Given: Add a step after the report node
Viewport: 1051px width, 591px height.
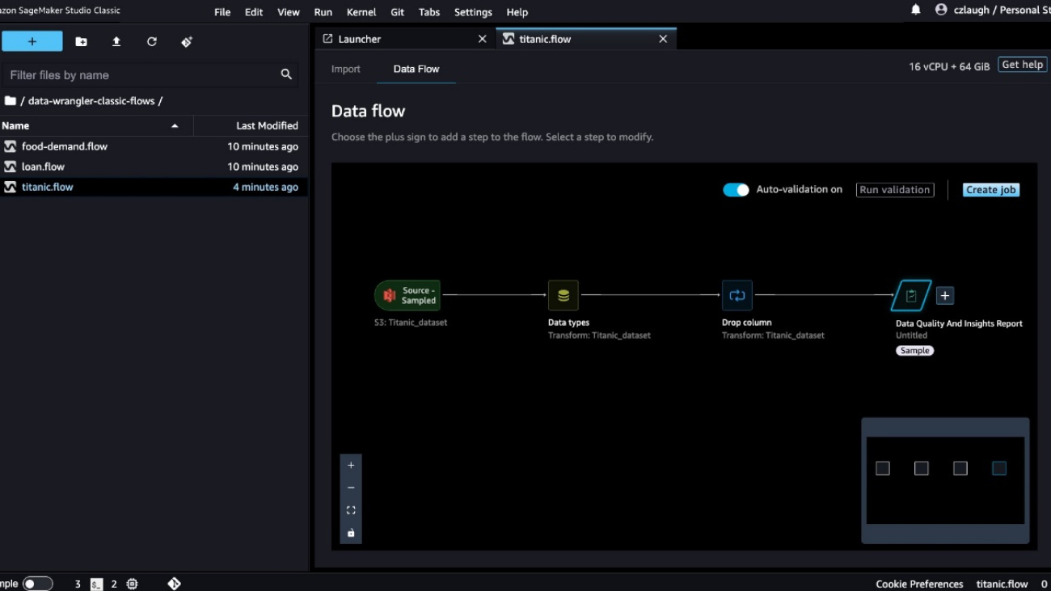Looking at the screenshot, I should [945, 296].
